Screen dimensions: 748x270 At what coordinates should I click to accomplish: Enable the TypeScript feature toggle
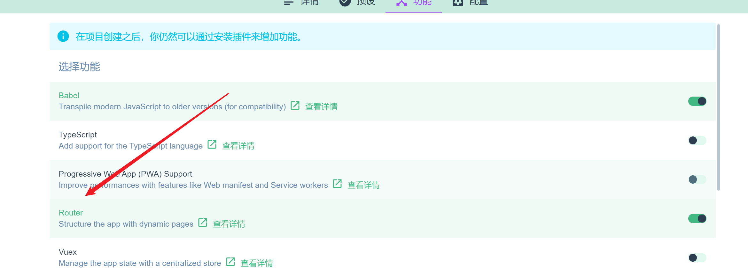coord(697,141)
